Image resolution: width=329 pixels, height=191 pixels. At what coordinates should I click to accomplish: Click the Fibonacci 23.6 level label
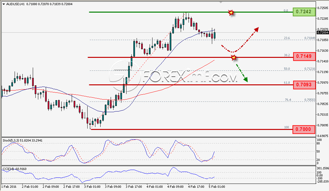click(x=287, y=38)
